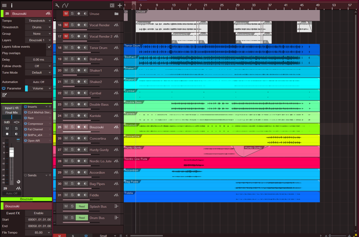
Task: Open the Layers Bouzouki 1 dropdown
Action: (39, 40)
